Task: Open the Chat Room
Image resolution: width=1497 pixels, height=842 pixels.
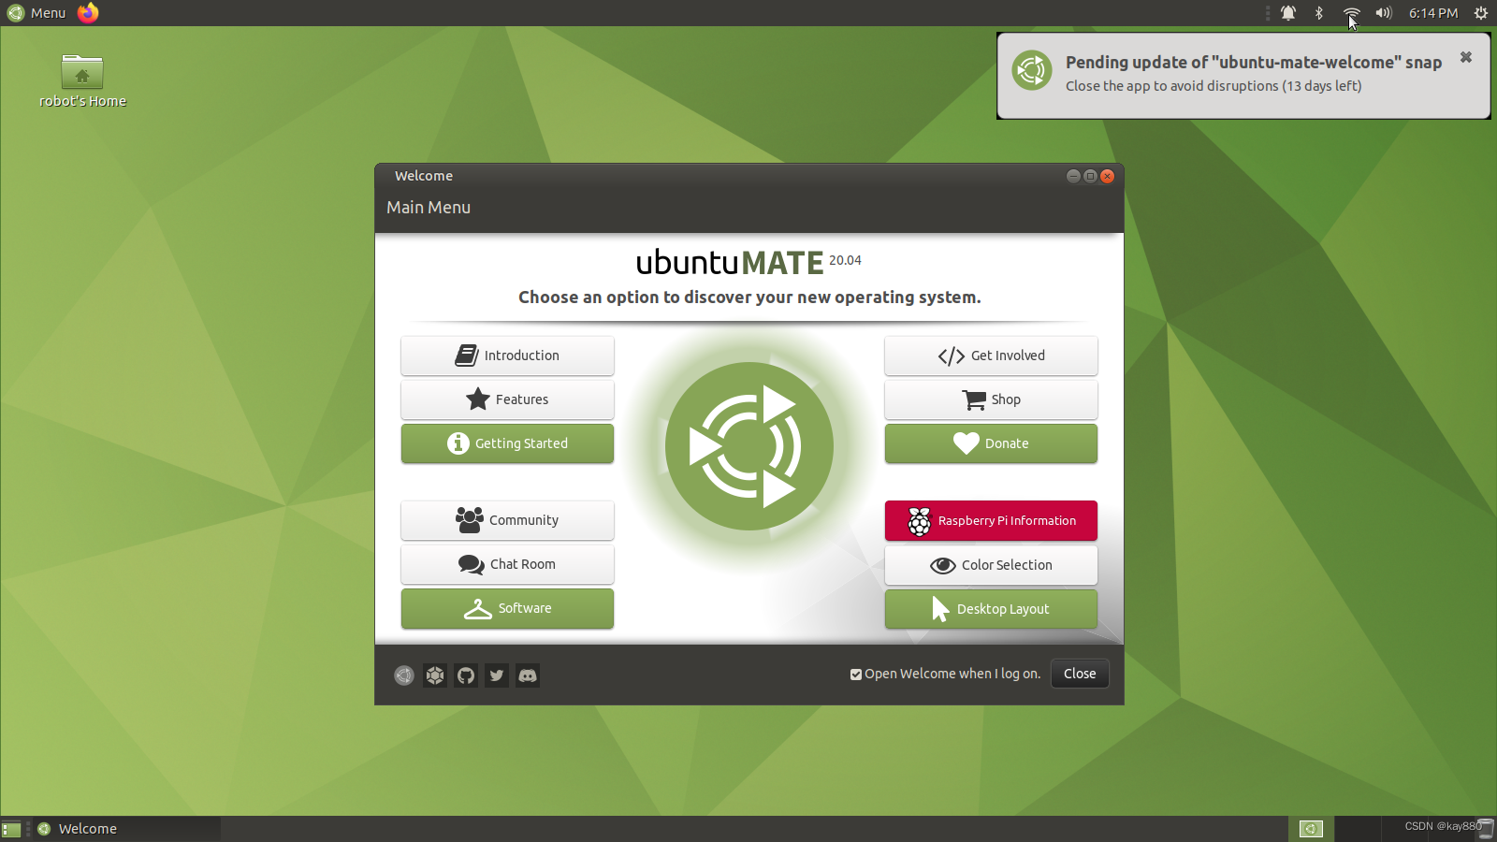Action: (507, 564)
